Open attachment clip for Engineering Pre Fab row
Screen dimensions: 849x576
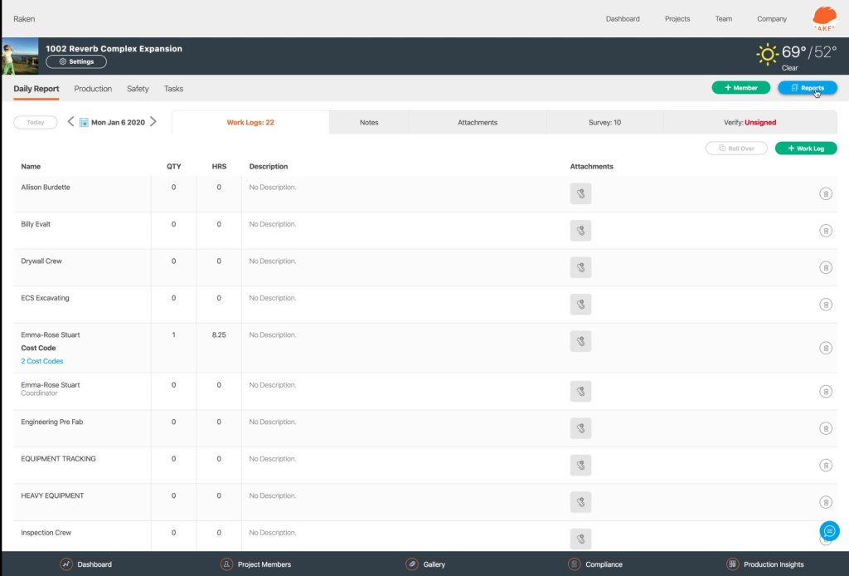click(x=580, y=428)
